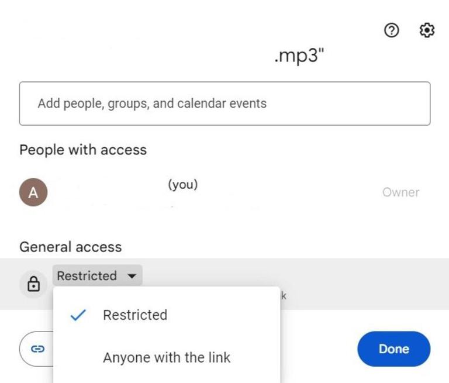Select "Restricted" in the access menu
Screen dimensions: 449x383
(x=135, y=315)
